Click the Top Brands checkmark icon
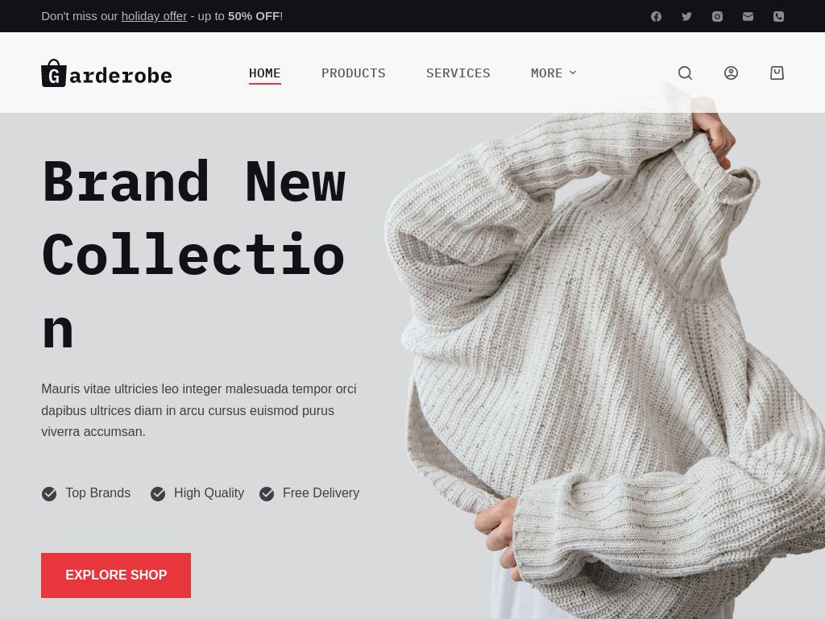The height and width of the screenshot is (619, 825). coord(49,494)
